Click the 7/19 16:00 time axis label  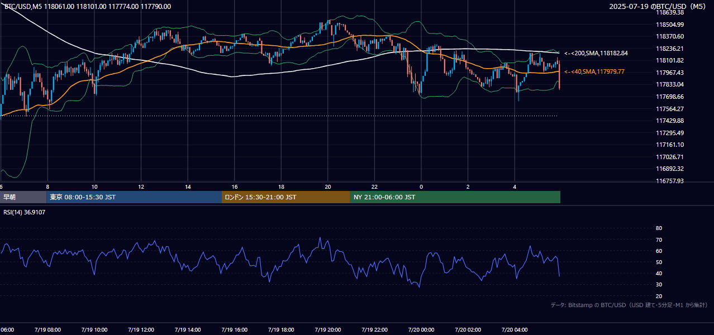[x=234, y=329]
